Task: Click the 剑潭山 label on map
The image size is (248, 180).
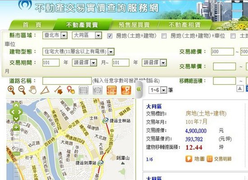Action: point(123,158)
